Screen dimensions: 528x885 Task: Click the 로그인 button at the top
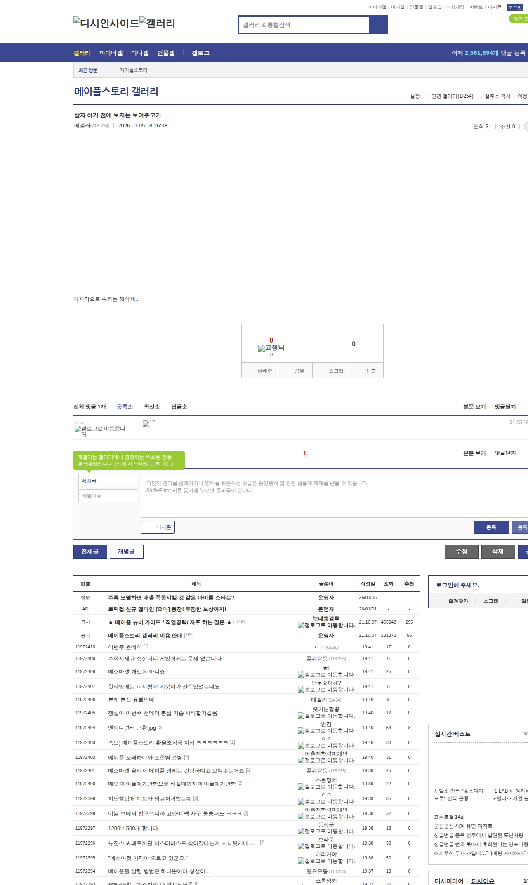[515, 7]
